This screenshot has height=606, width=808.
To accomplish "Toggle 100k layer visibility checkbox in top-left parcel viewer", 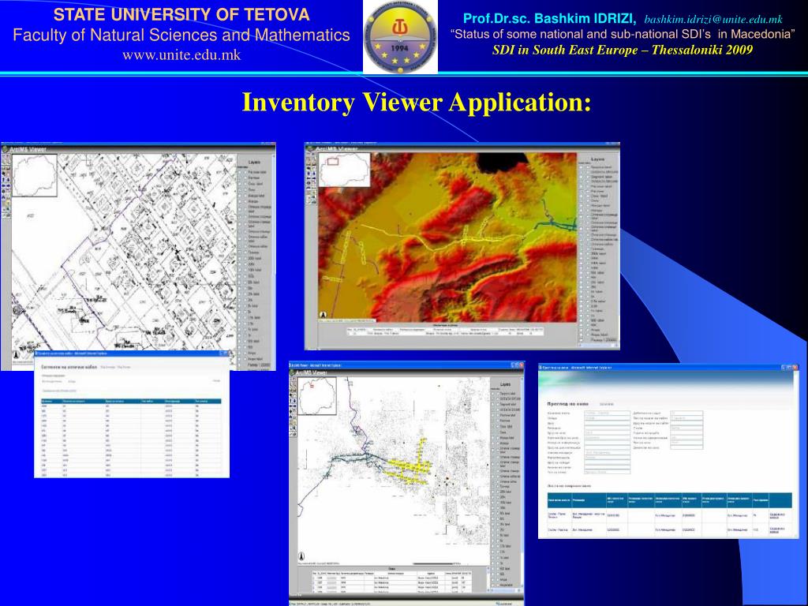I will (x=240, y=276).
